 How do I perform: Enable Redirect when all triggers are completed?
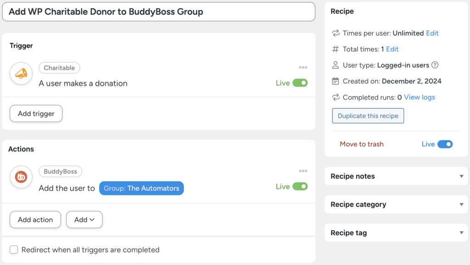[13, 250]
